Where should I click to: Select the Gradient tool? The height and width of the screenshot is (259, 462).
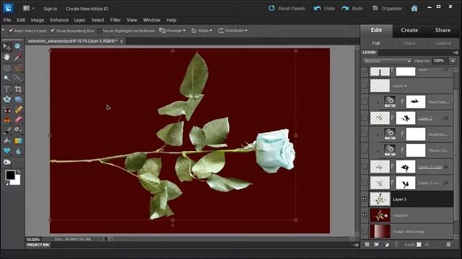pyautogui.click(x=18, y=141)
